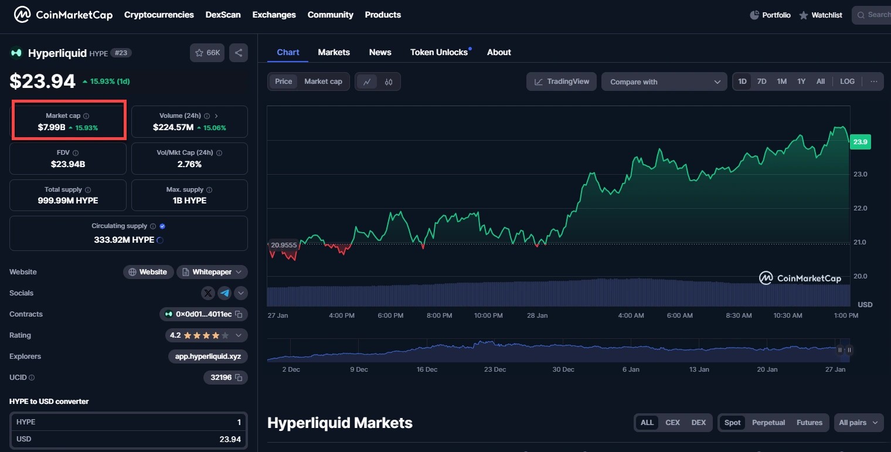The width and height of the screenshot is (891, 452).
Task: Toggle chart to Market cap view
Action: click(x=323, y=81)
